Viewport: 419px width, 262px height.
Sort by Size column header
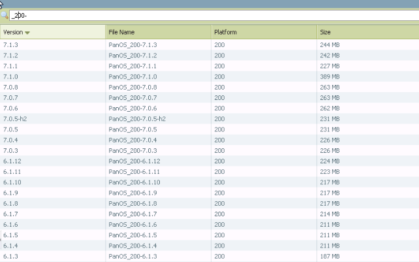(x=368, y=32)
